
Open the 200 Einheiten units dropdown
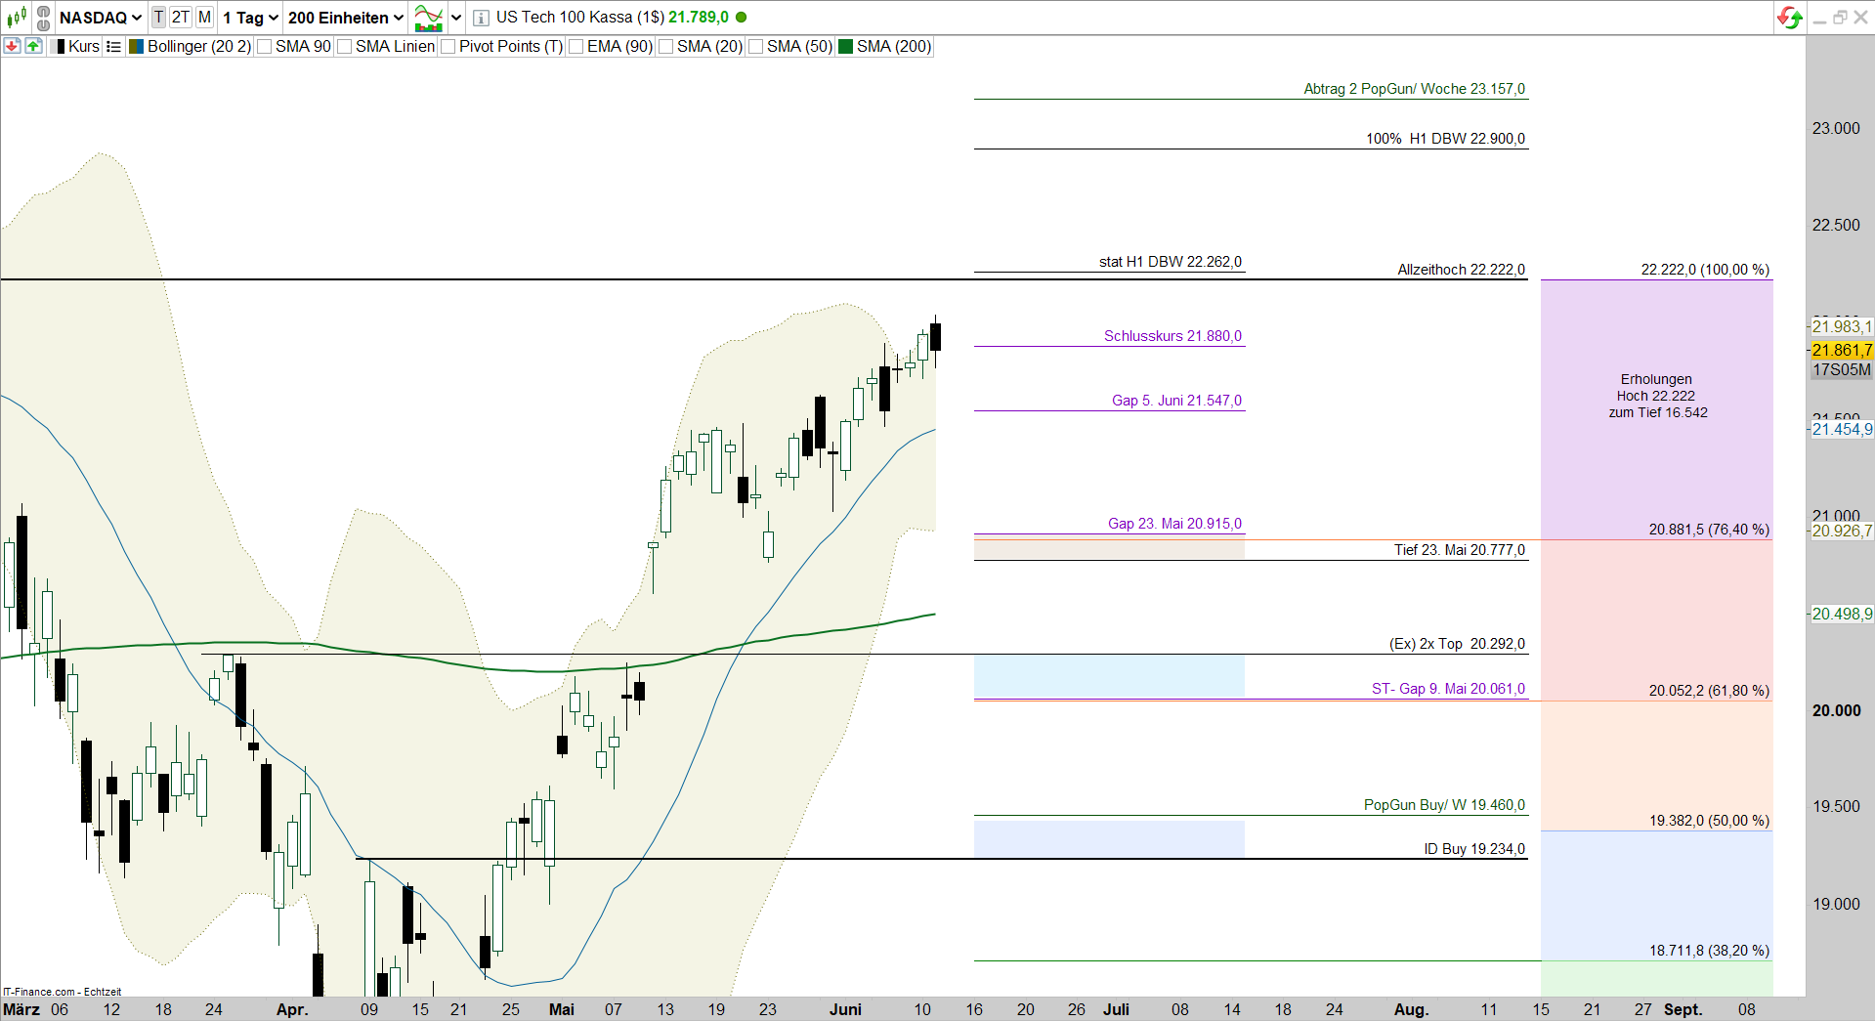346,18
